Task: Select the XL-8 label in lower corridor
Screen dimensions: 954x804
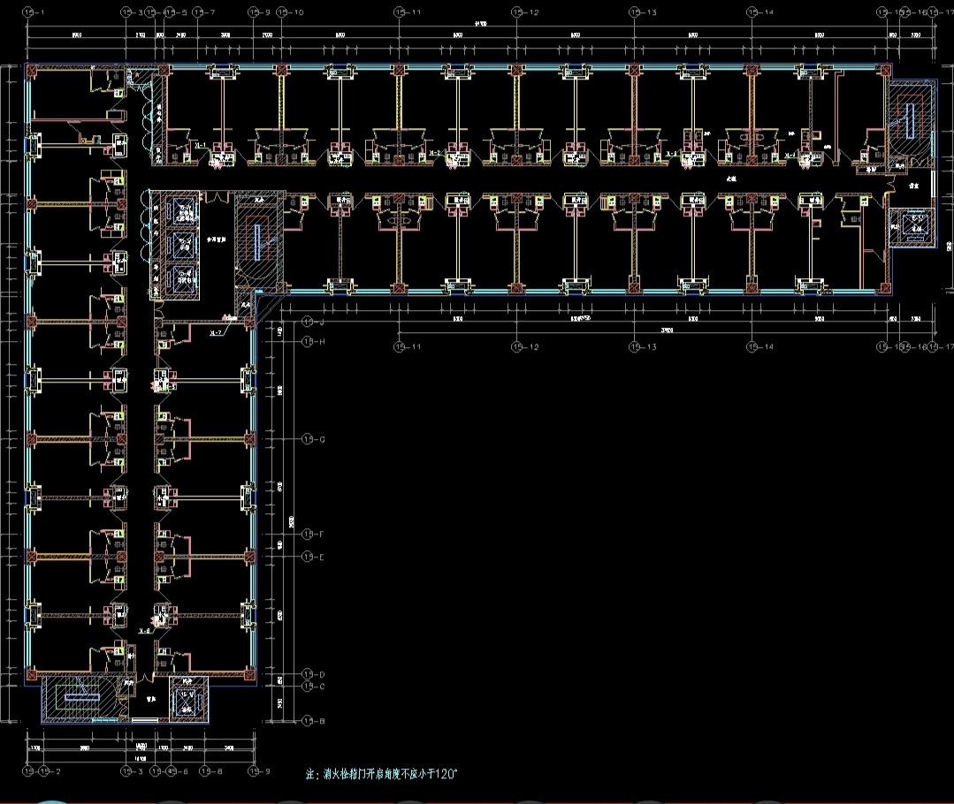Action: tap(145, 631)
